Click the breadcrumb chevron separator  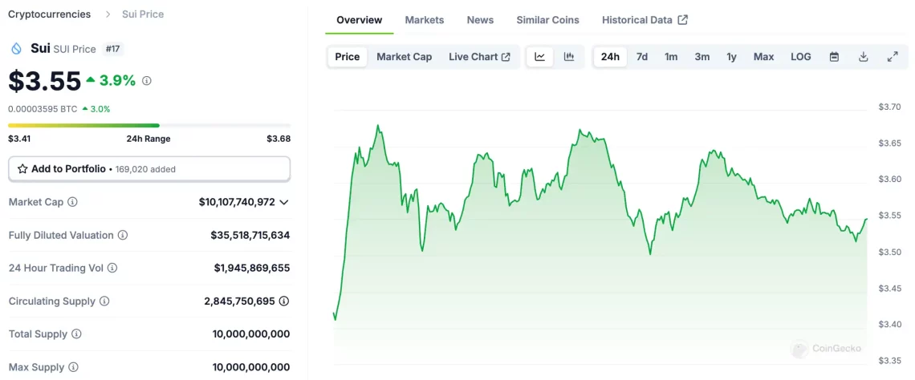pos(108,14)
